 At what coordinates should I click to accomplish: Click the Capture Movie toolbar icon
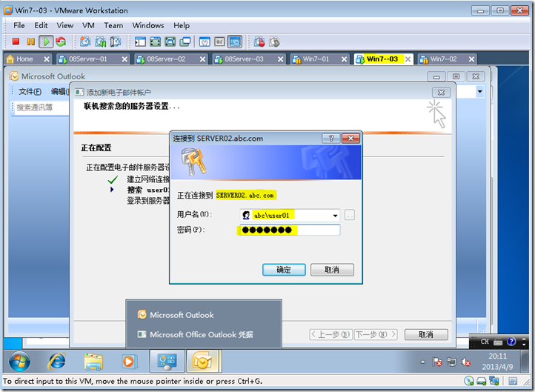coord(259,42)
